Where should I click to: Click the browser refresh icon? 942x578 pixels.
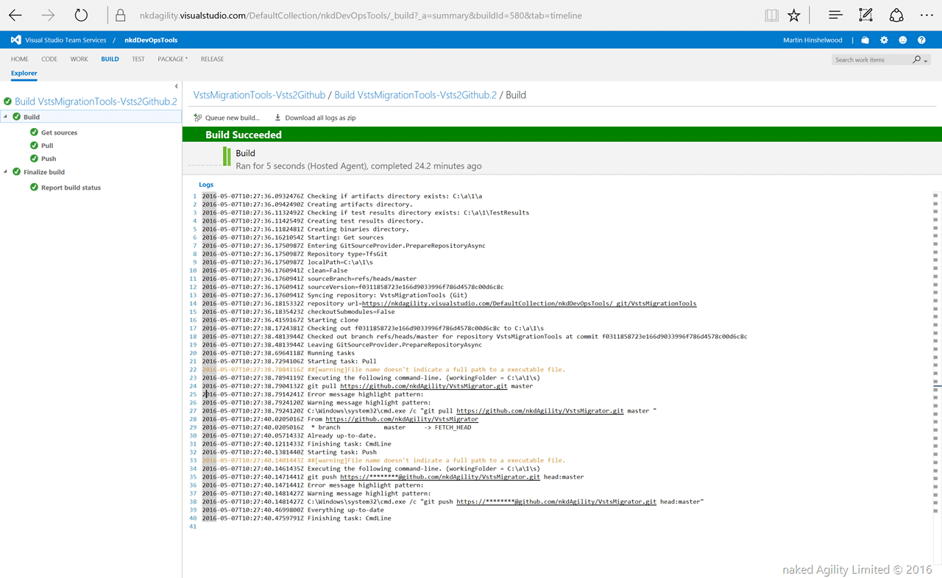81,15
